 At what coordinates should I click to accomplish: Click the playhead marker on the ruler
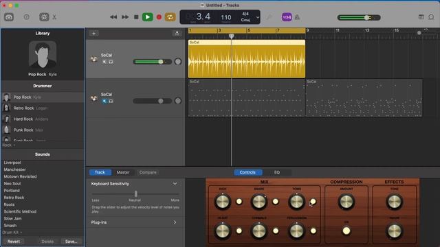point(231,36)
